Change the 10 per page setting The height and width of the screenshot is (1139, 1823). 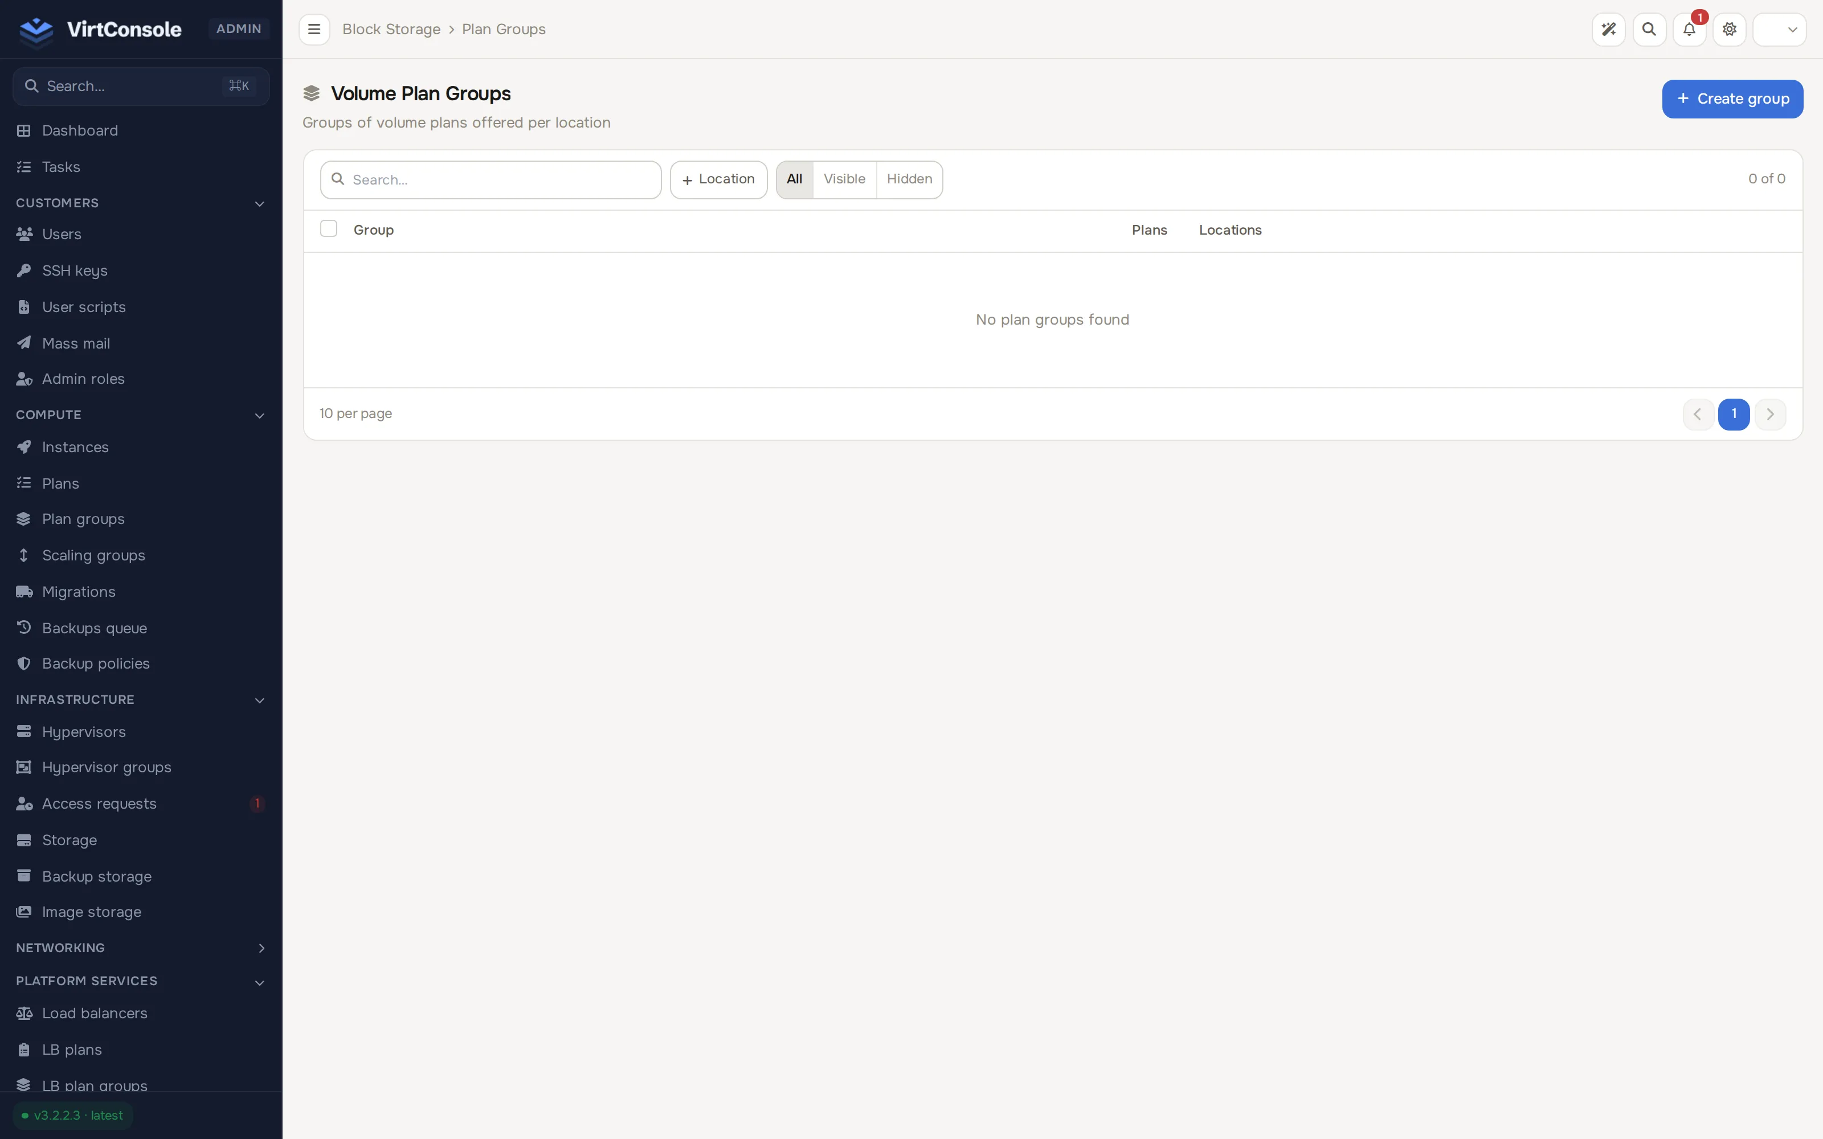tap(355, 413)
